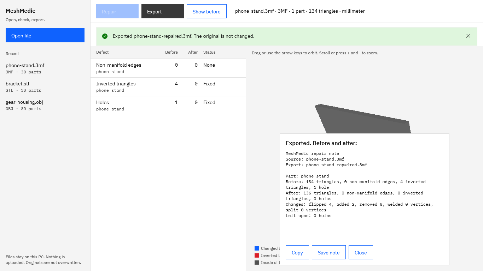
Task: Click the Status column header
Action: (209, 52)
